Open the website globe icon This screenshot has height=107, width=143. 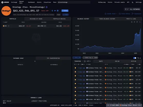coord(52,11)
